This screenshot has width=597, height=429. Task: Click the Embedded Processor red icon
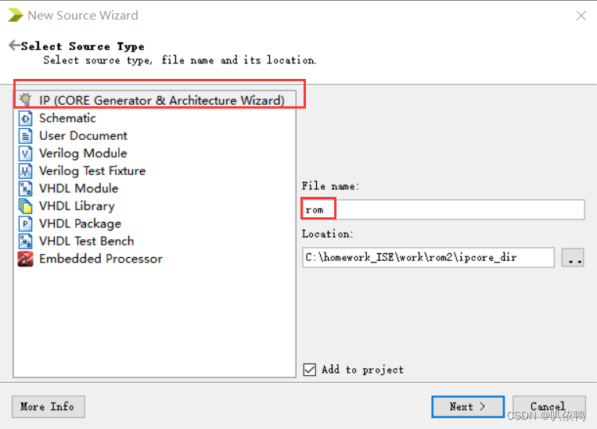(x=26, y=259)
